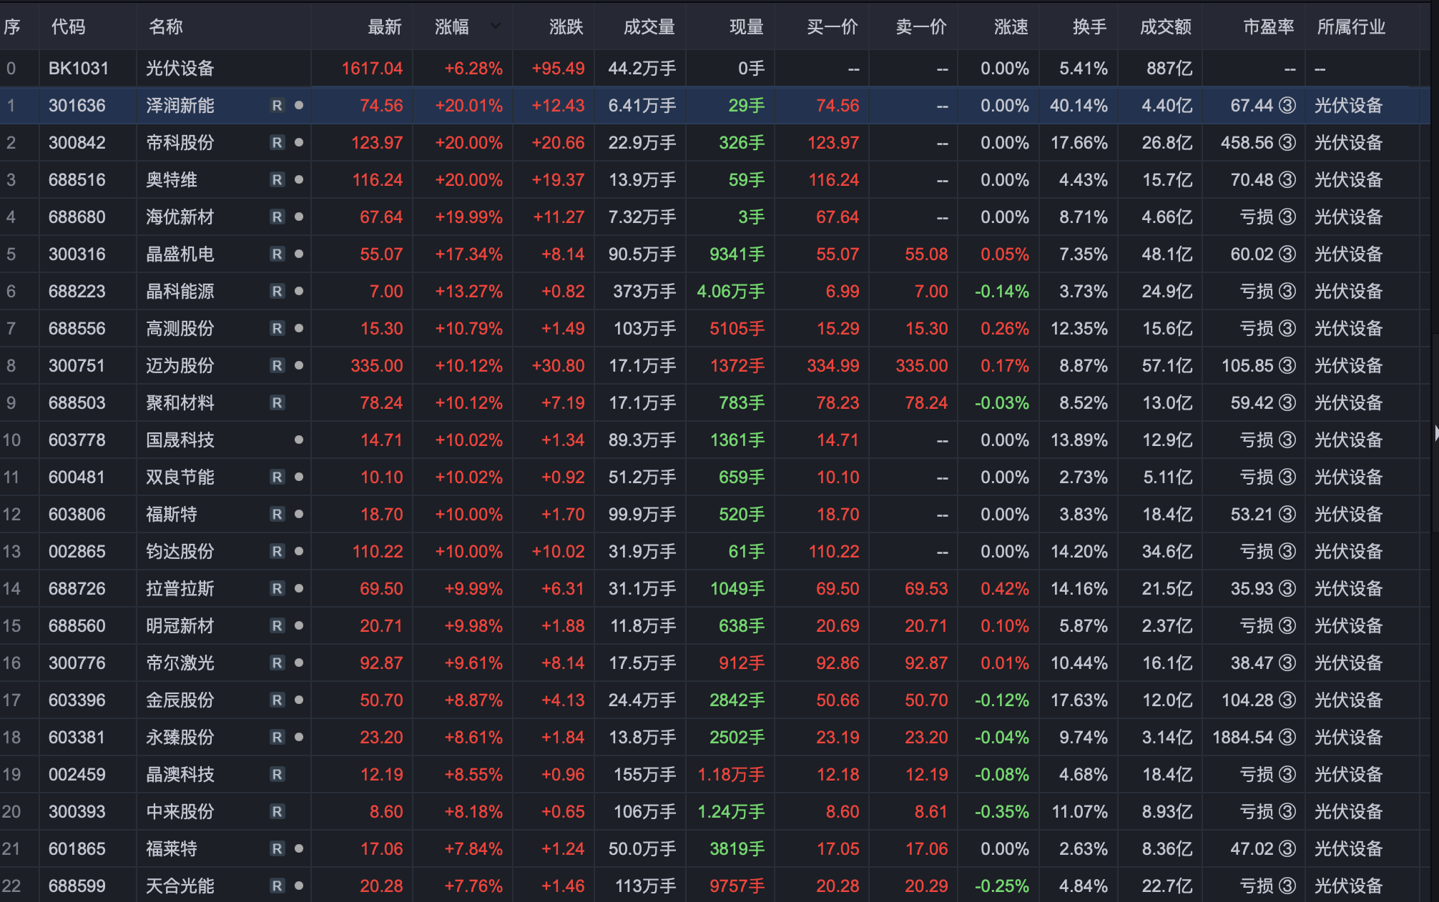
Task: Click the 市盈率 column header
Action: coord(1267,26)
